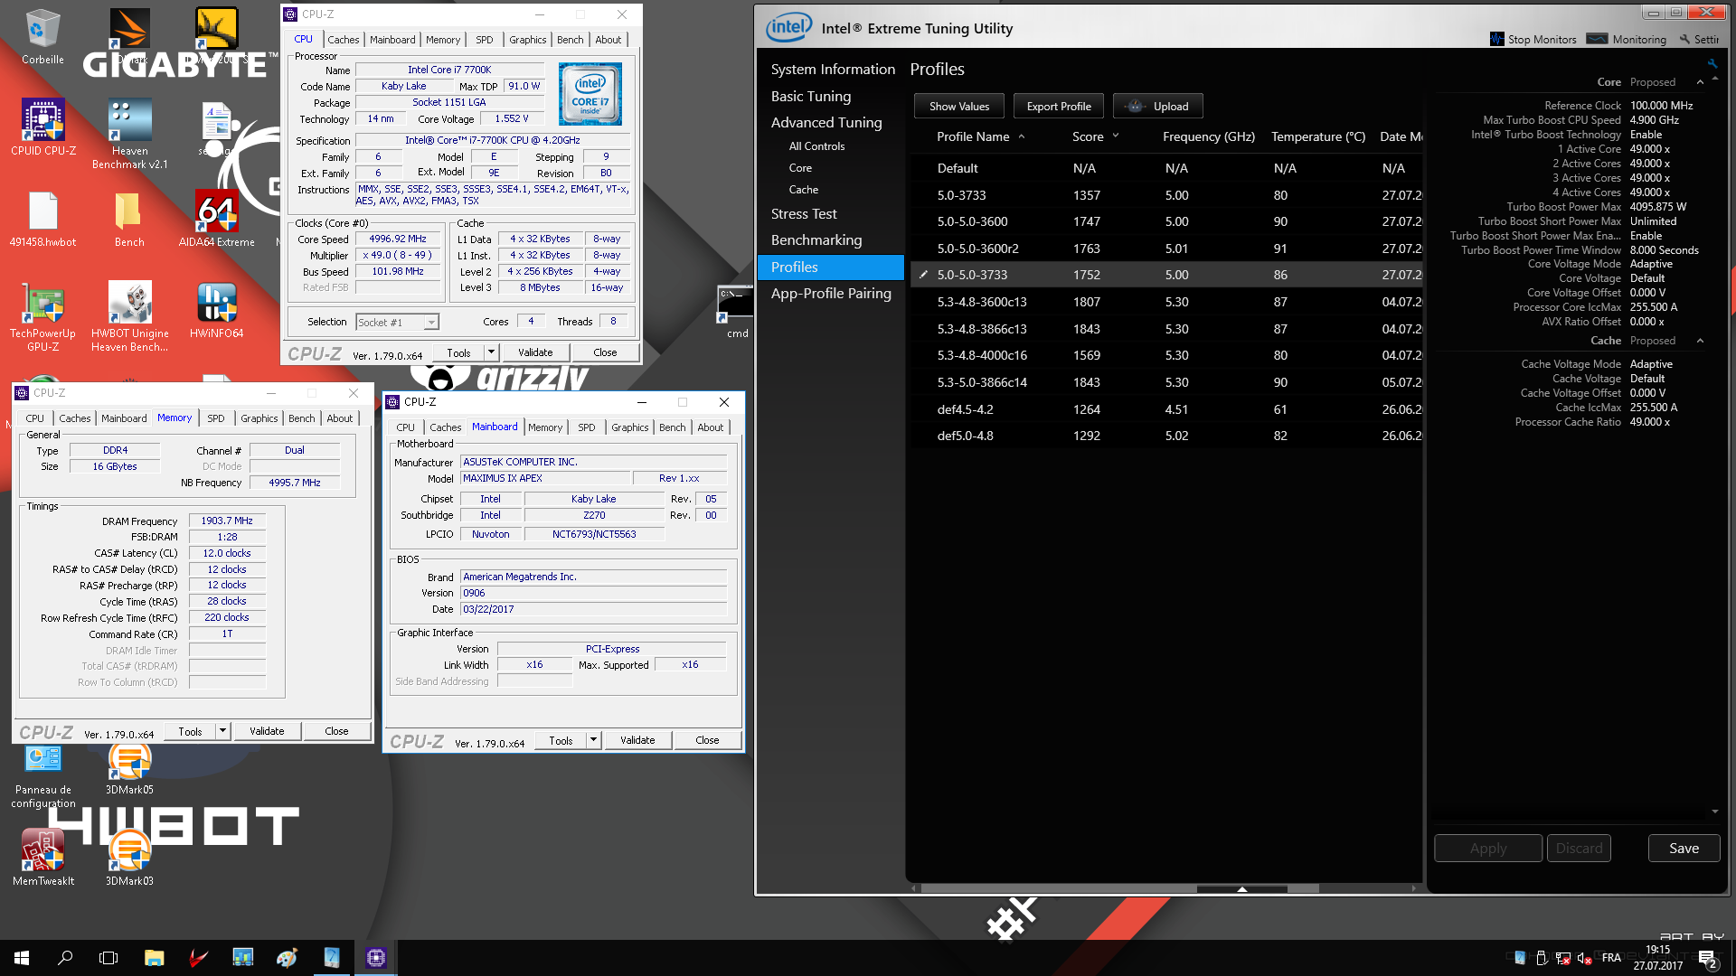Select profile row 5.3-4.8-3866c13
1736x976 pixels.
click(x=1166, y=329)
